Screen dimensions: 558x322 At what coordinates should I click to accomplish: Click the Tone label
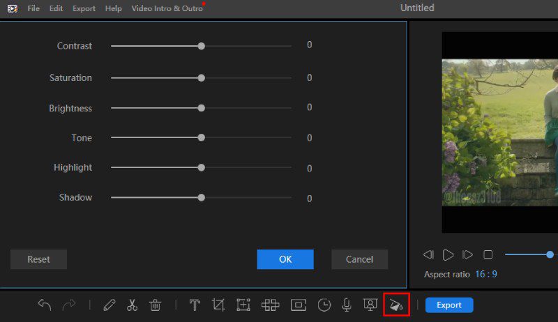click(x=82, y=137)
